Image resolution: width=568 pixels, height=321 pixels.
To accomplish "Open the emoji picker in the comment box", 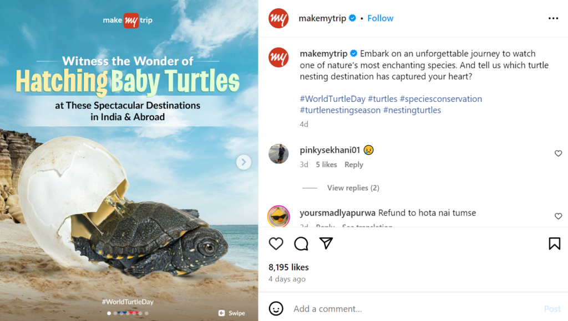I will tap(276, 308).
